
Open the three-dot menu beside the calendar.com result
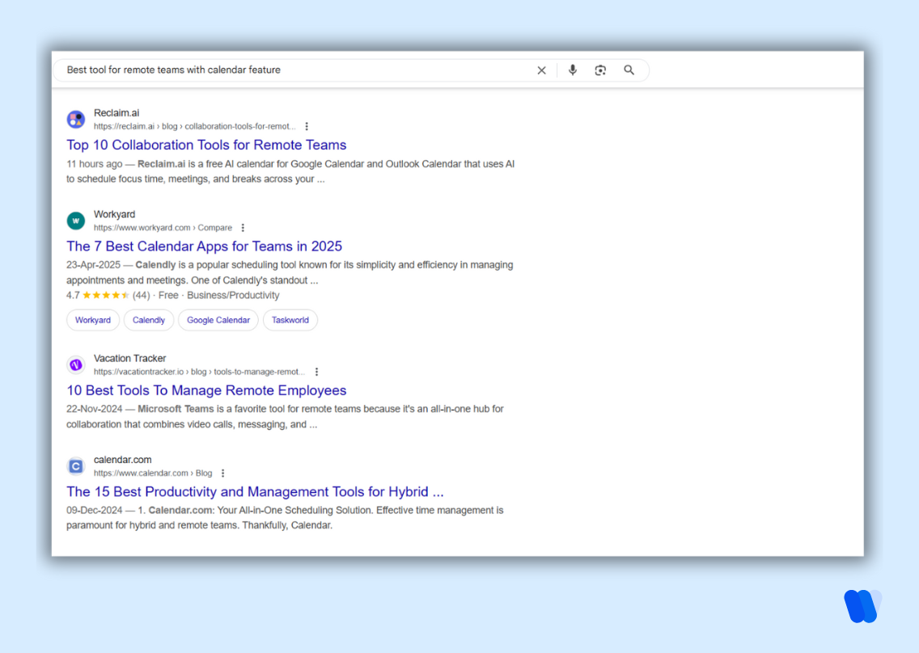222,473
